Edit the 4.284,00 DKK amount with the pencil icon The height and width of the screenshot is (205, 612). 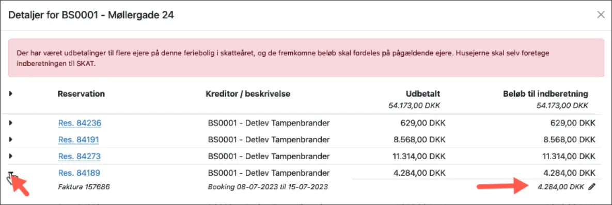tap(592, 187)
